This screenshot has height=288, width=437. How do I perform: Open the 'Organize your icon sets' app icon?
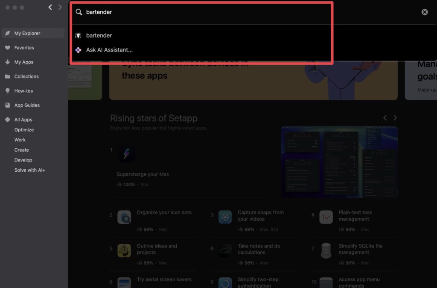point(124,217)
